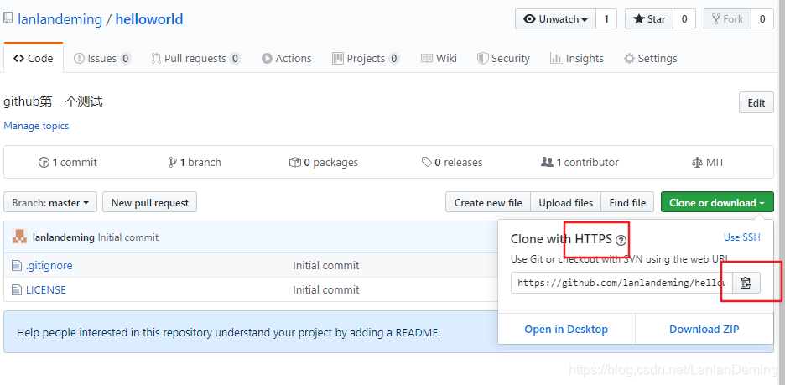This screenshot has height=385, width=785.
Task: Click the repository book icon beside lanlandeming
Action: (8, 18)
